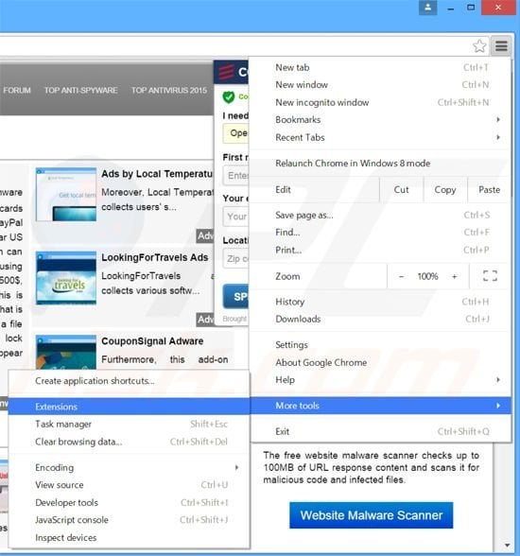Open JavaScript console
This screenshot has width=520, height=556.
[129, 520]
